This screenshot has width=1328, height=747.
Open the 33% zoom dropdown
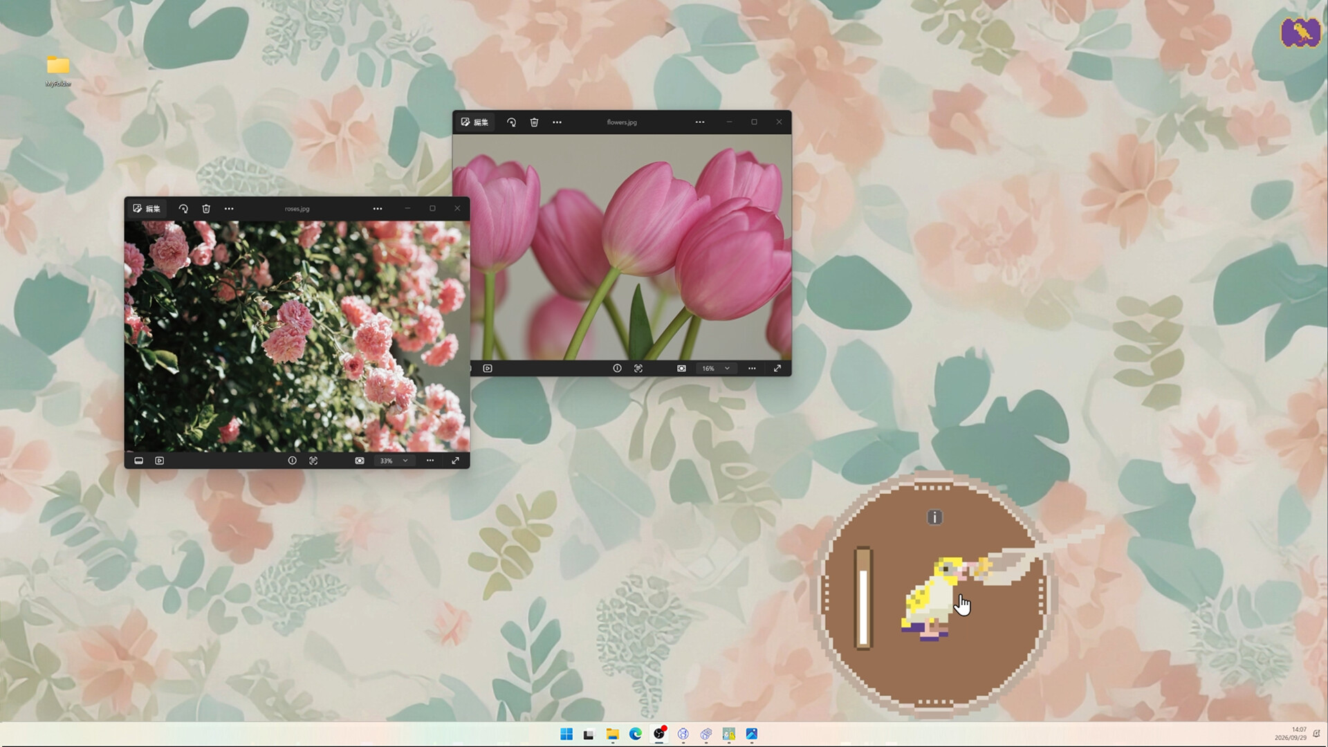[x=394, y=461]
